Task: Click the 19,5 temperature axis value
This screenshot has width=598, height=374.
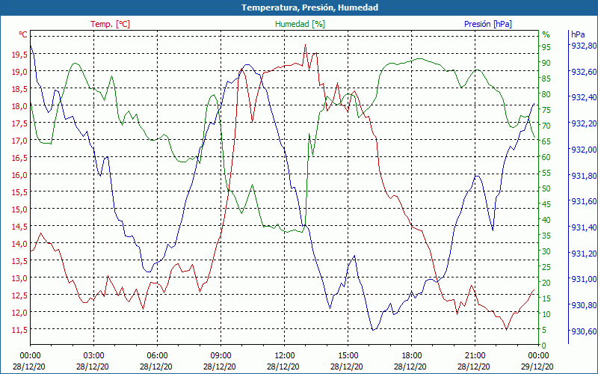Action: click(19, 55)
